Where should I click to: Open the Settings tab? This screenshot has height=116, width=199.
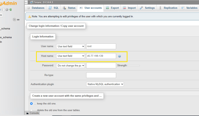point(147,8)
